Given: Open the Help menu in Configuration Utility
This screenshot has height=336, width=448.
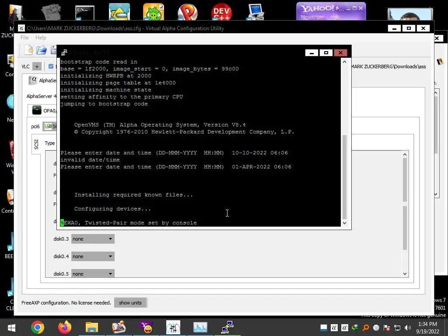Looking at the screenshot, I should 41,38.
